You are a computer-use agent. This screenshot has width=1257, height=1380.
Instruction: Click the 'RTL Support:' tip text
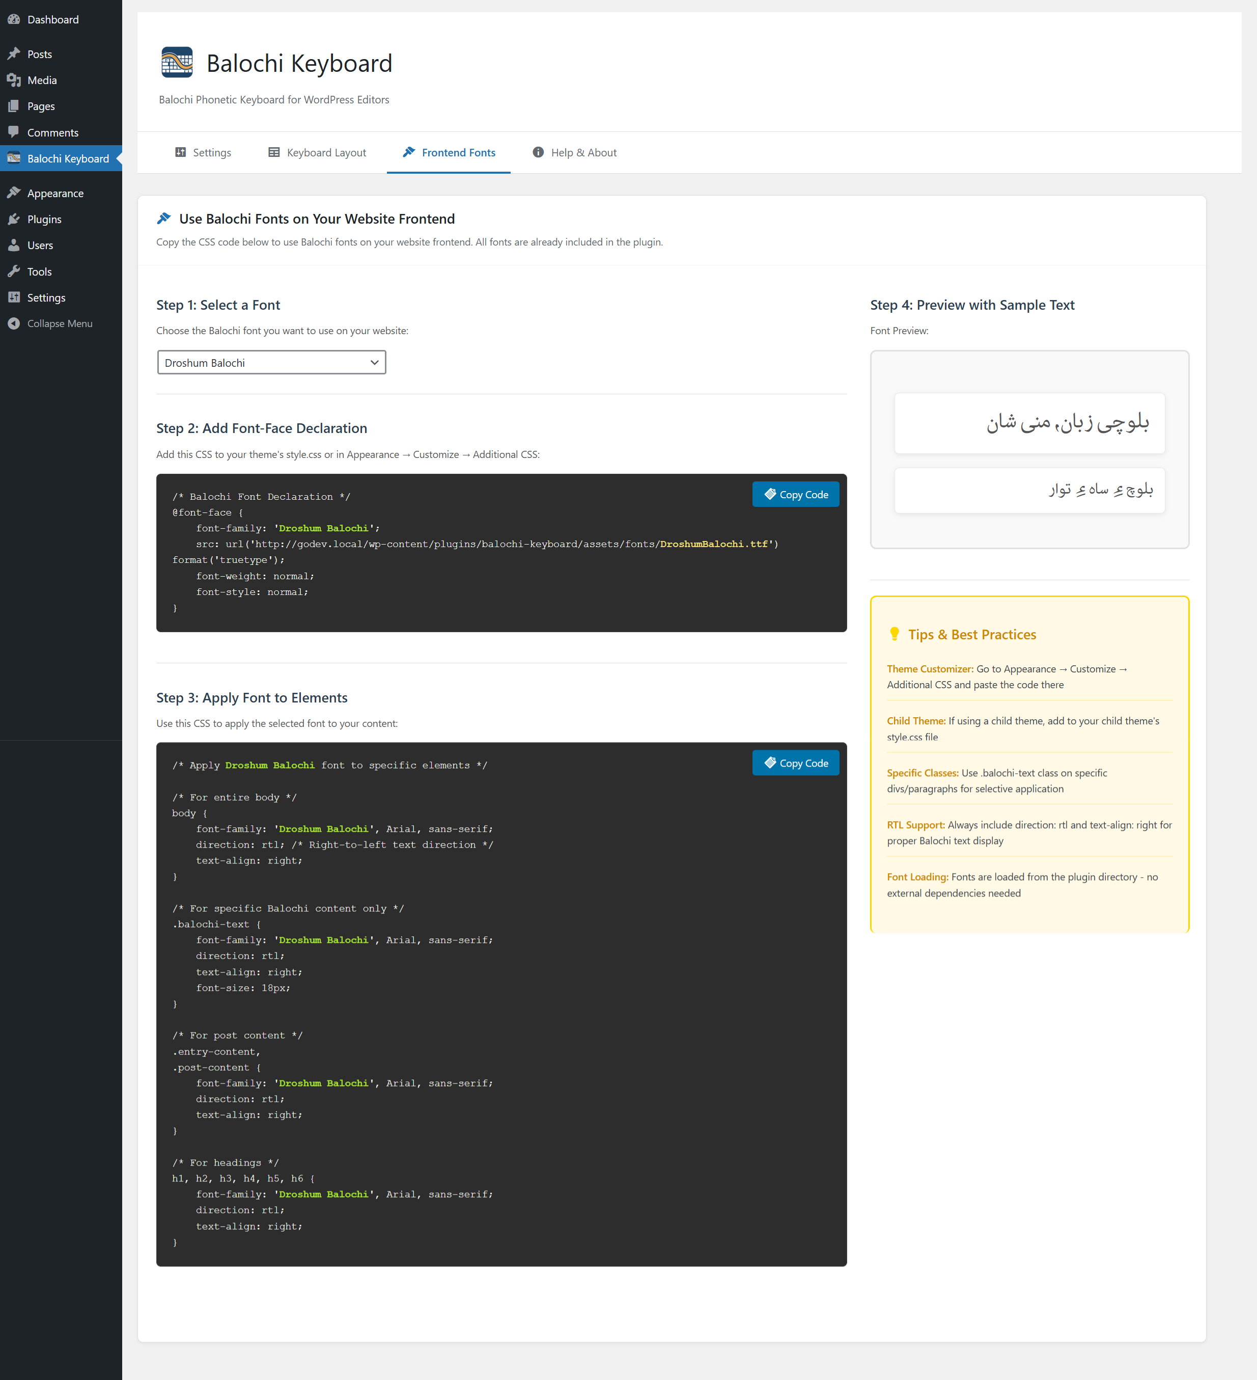click(x=915, y=825)
